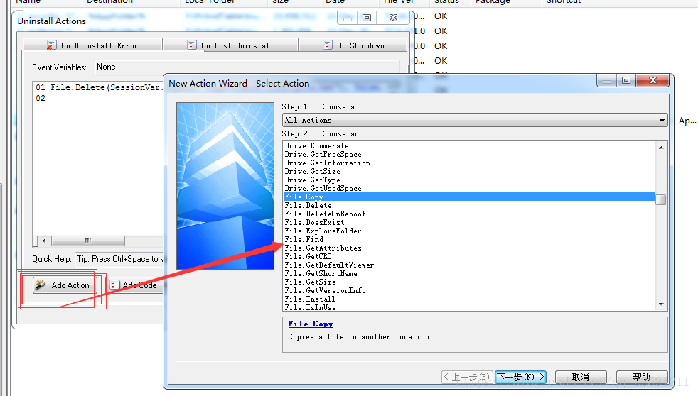Select Drive.GetFreeSpace in the action list
Screen dimensions: 698x396
tap(323, 154)
